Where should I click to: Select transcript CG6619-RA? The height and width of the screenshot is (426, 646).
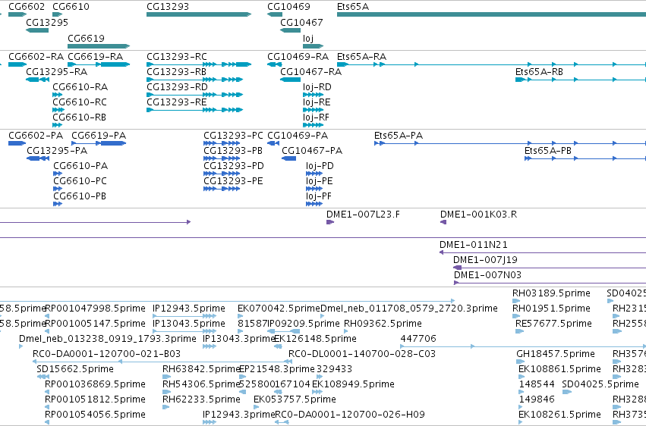[99, 64]
